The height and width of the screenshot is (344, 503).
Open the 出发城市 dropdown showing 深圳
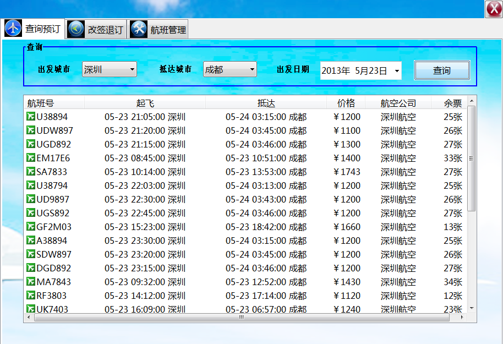110,69
